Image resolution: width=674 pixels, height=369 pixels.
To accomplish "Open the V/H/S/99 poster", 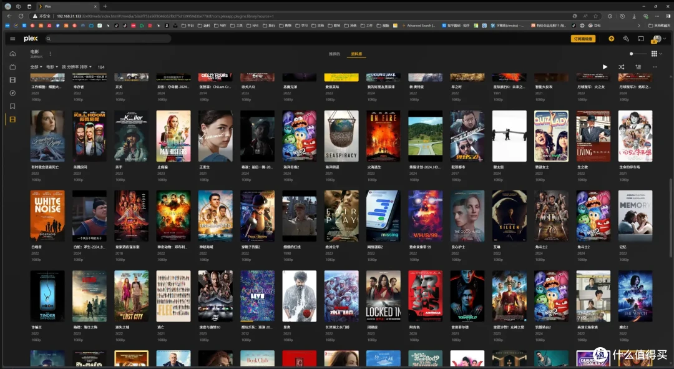I will [x=425, y=216].
